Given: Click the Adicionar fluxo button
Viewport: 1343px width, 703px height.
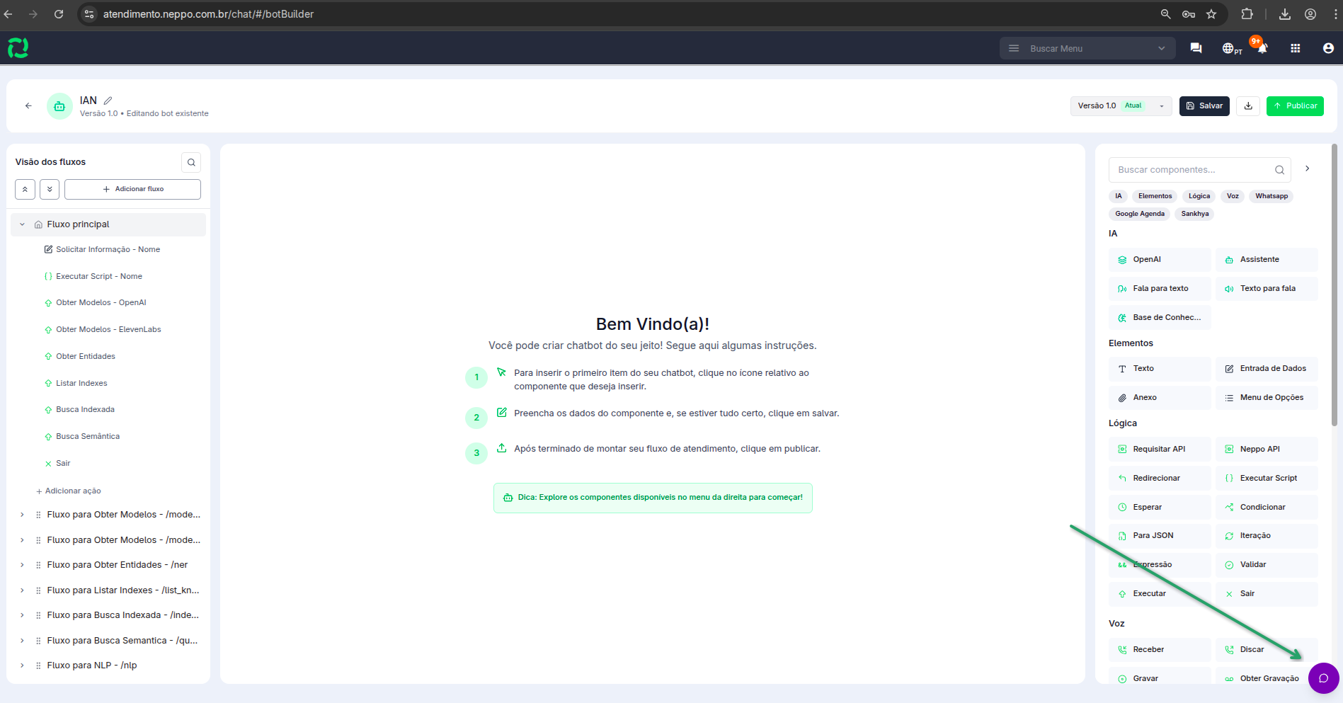Looking at the screenshot, I should tap(133, 189).
